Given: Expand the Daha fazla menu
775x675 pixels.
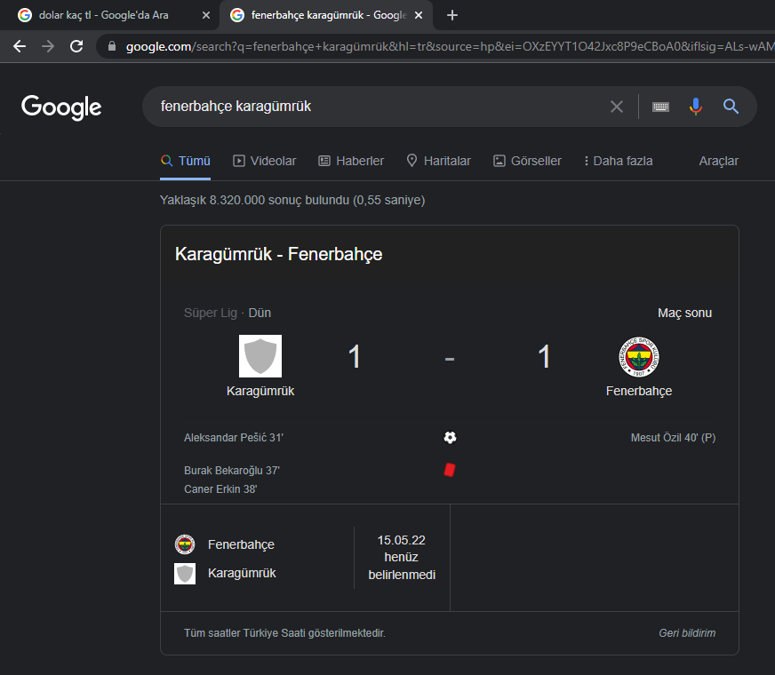Looking at the screenshot, I should [618, 161].
